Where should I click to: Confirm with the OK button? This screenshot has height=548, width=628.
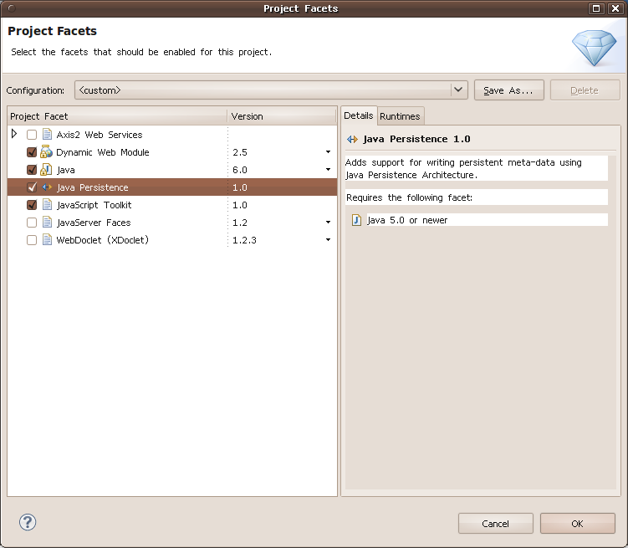coord(577,524)
